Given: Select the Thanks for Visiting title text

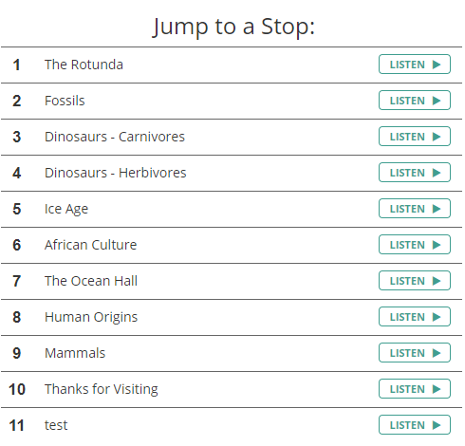Looking at the screenshot, I should (102, 389).
